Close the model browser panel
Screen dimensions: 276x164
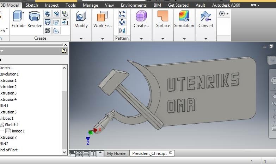tap(66, 45)
